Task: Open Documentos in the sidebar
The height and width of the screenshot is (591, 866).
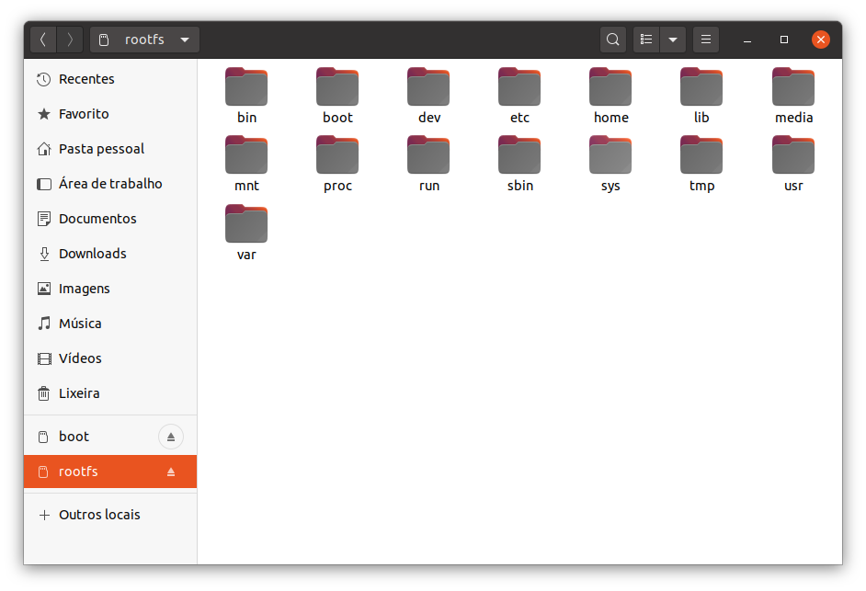Action: click(x=110, y=219)
